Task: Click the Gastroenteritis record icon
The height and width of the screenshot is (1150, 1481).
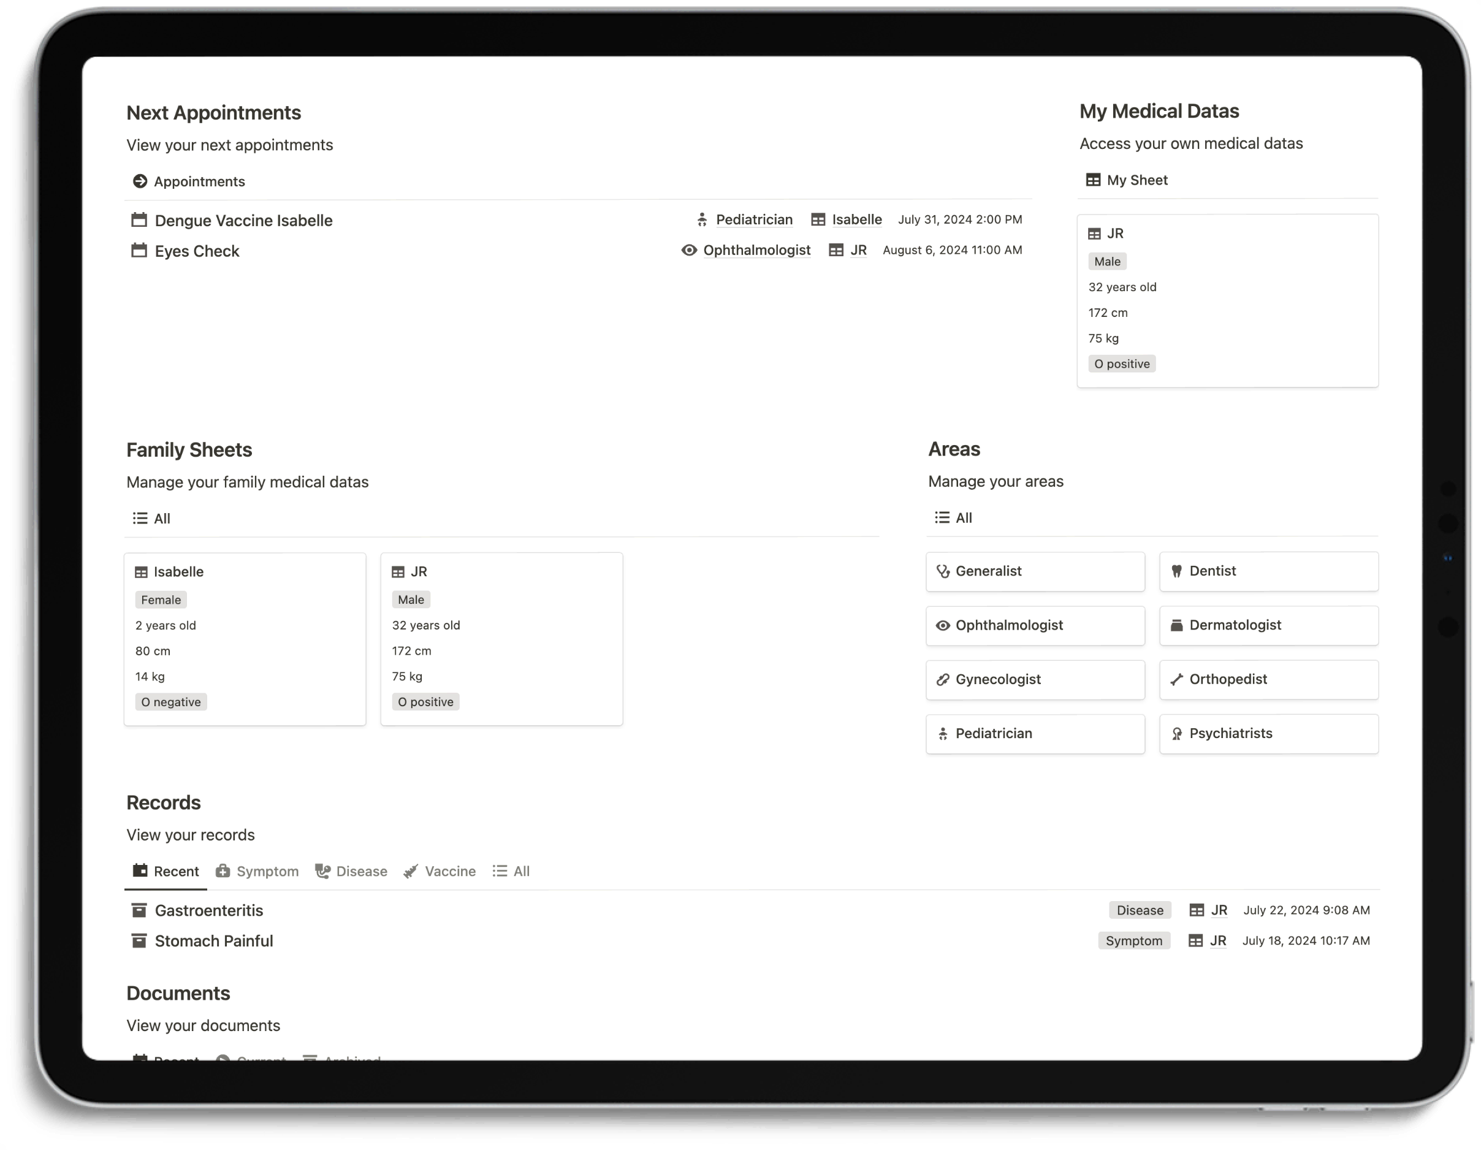Action: pos(139,910)
